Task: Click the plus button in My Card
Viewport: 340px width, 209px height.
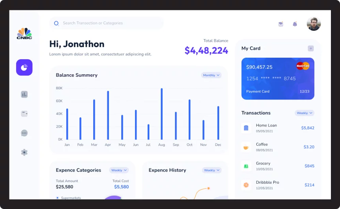Action: click(311, 48)
